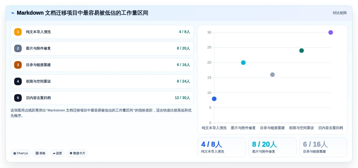The image size is (358, 168).
Task: Click the gray data point at 16
Action: click(272, 75)
